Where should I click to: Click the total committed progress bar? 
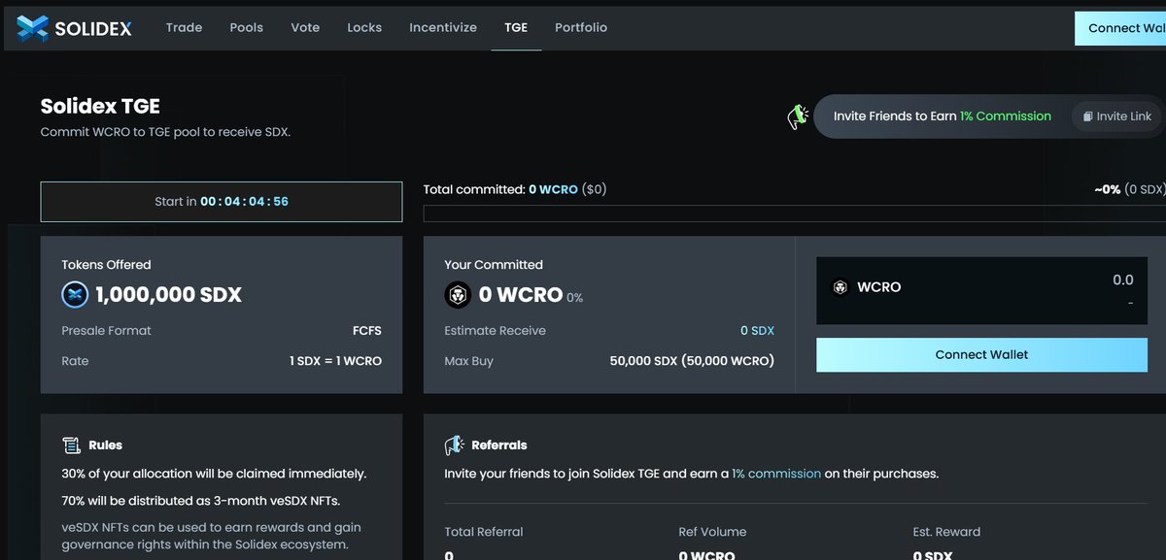click(793, 214)
